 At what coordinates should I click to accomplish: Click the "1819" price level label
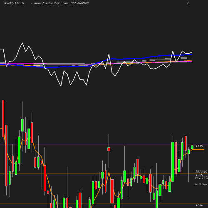199,146
